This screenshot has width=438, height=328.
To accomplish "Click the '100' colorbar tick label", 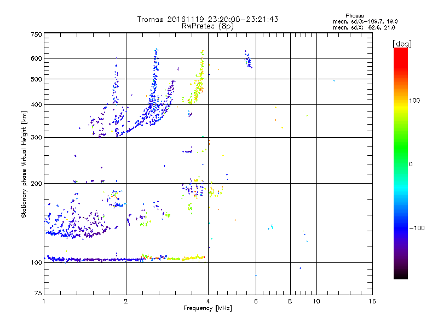I will click(x=414, y=101).
